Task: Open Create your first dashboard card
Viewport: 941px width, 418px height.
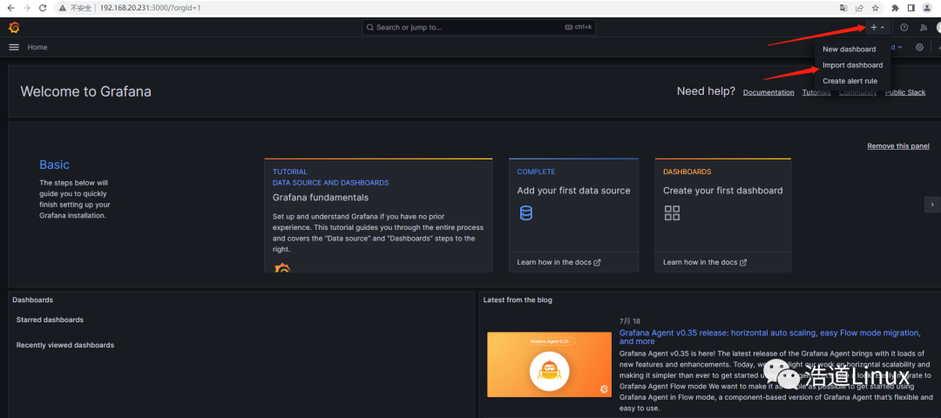Action: (x=722, y=215)
